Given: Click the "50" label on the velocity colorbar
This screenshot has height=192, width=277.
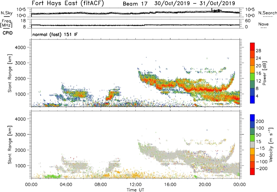Looking at the screenshot, I should point(258,135).
